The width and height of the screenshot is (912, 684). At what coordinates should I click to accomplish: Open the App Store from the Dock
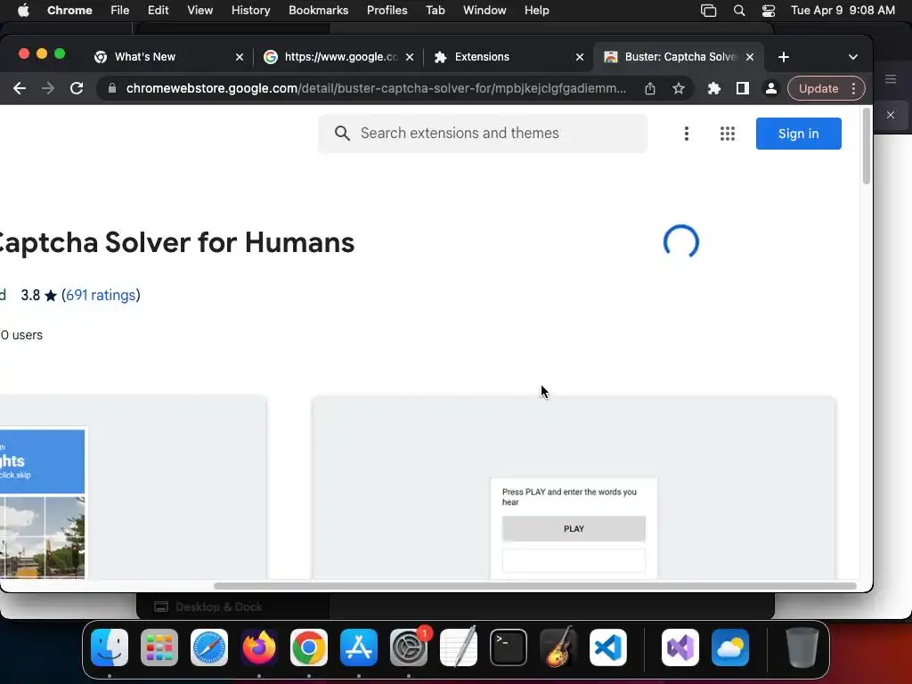tap(359, 647)
